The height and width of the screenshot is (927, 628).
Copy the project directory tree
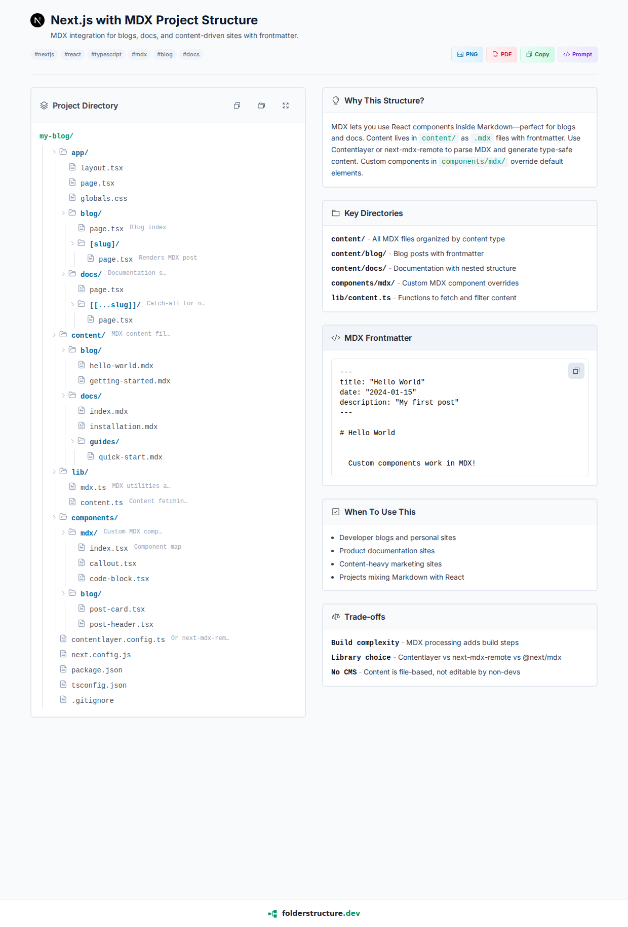[x=237, y=105]
